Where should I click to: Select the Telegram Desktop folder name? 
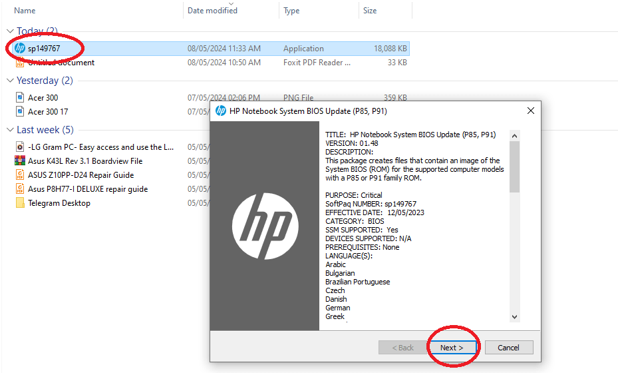59,203
